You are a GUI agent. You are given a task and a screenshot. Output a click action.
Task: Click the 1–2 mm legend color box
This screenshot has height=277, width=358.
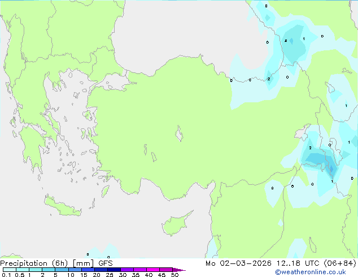(36, 270)
